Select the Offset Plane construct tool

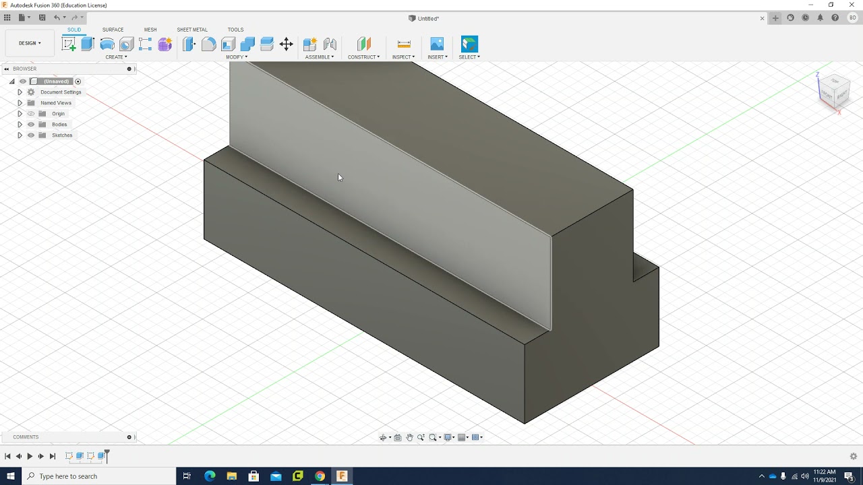click(364, 44)
